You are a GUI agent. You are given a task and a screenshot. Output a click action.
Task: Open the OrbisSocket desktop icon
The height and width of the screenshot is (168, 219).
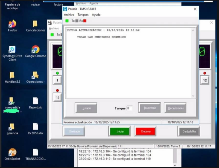pyautogui.click(x=12, y=152)
